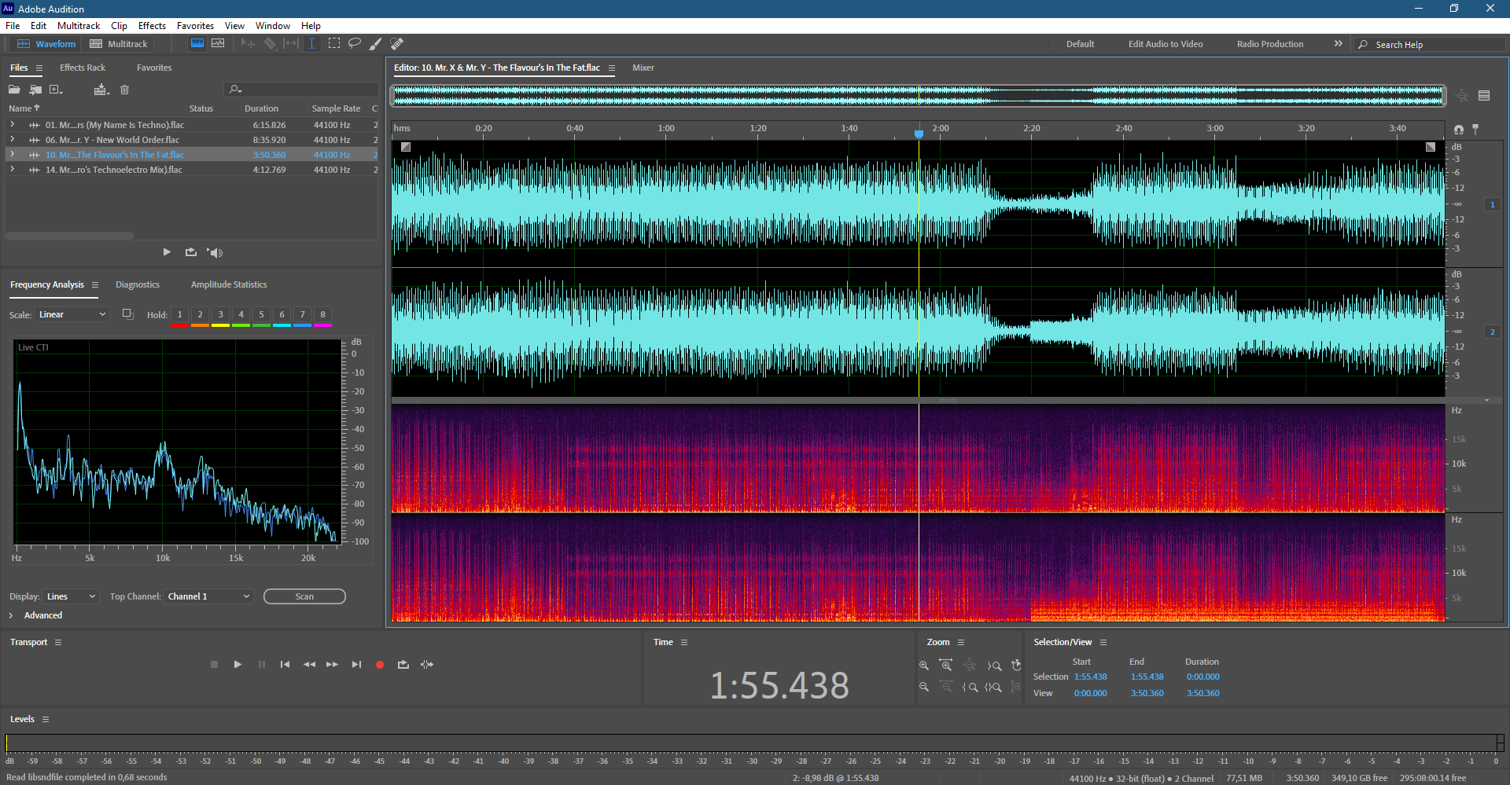Open the Effects menu
Screen dimensions: 1510x785
[x=152, y=26]
